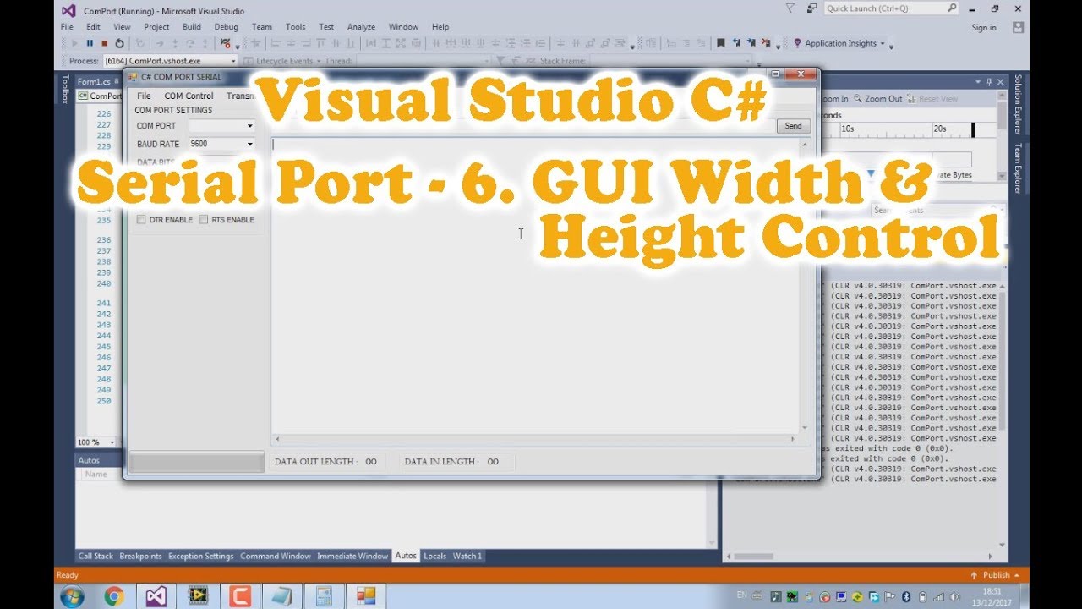Image resolution: width=1082 pixels, height=609 pixels.
Task: Switch to the Command Window tab
Action: click(x=276, y=556)
